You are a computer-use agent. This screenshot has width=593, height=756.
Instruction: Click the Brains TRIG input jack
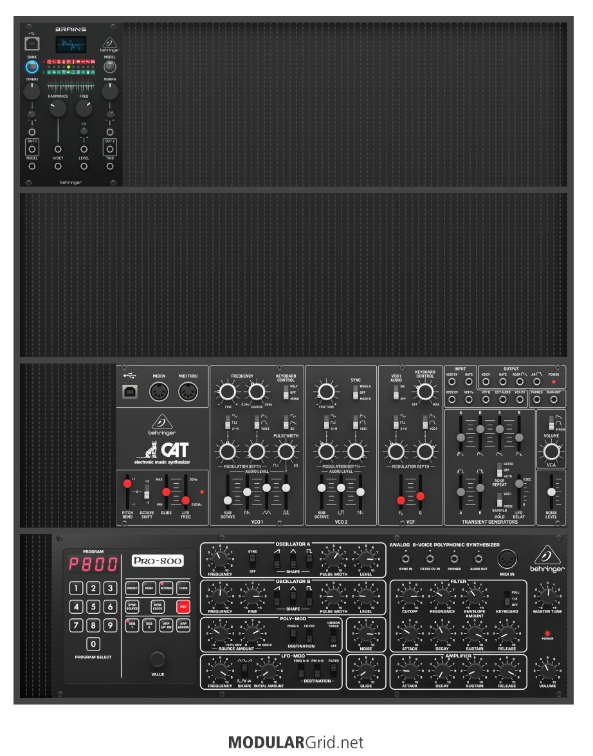point(110,167)
